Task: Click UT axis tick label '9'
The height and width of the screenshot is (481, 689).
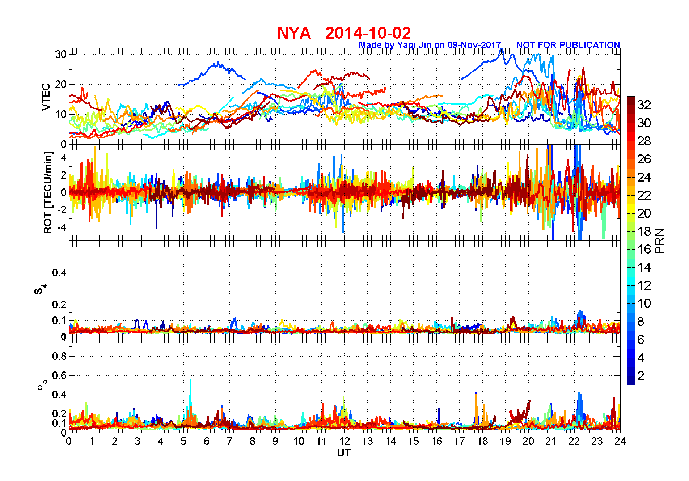Action: [x=275, y=441]
